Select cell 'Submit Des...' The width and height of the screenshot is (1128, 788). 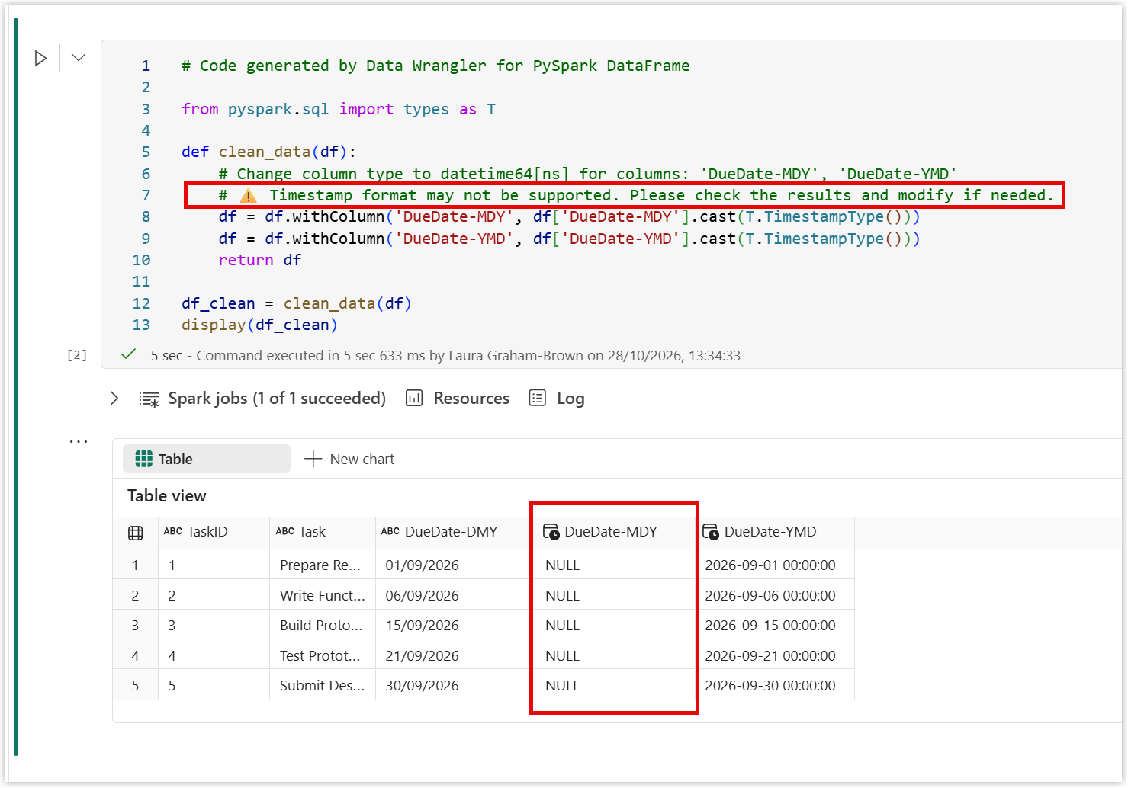pyautogui.click(x=323, y=685)
